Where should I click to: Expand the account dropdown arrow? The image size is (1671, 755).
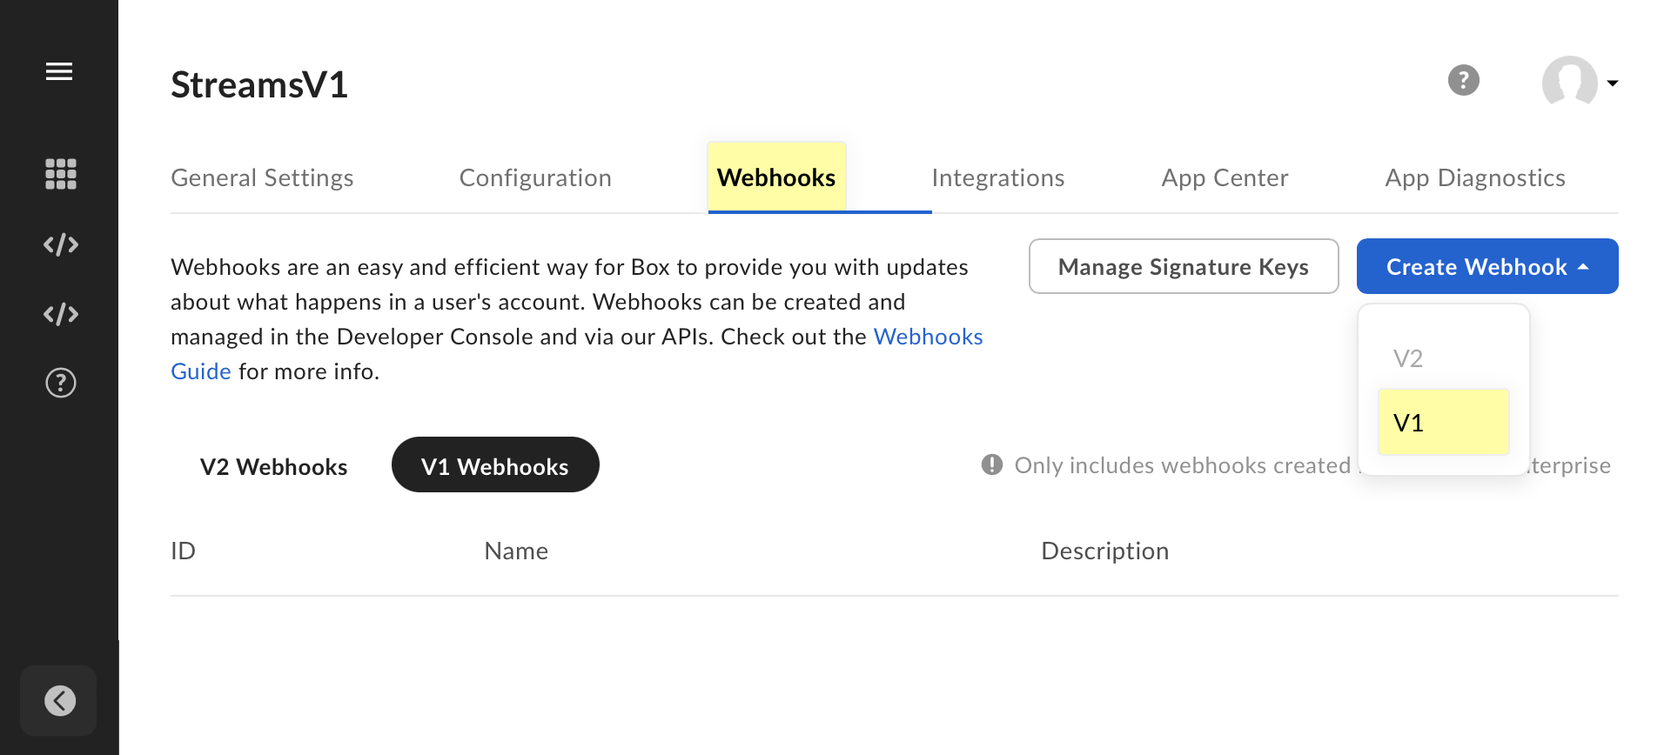tap(1613, 84)
